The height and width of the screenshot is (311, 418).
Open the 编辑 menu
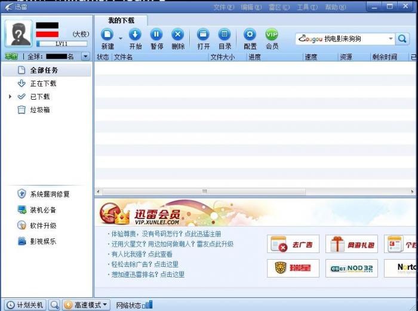coord(251,7)
